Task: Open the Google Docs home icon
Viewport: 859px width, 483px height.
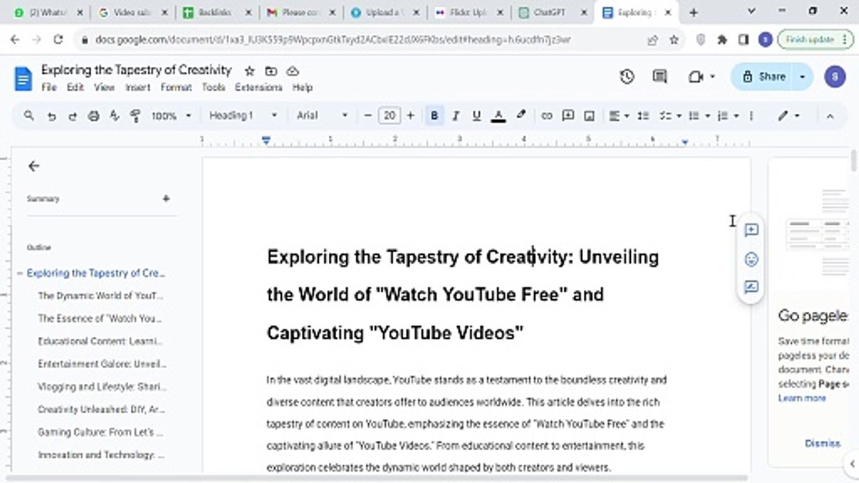Action: coord(23,78)
